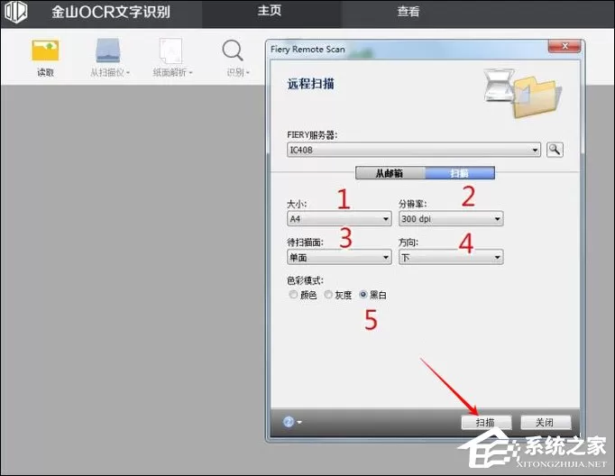Open the 从扫描仪 scanner icon
This screenshot has height=476, width=615.
(108, 50)
